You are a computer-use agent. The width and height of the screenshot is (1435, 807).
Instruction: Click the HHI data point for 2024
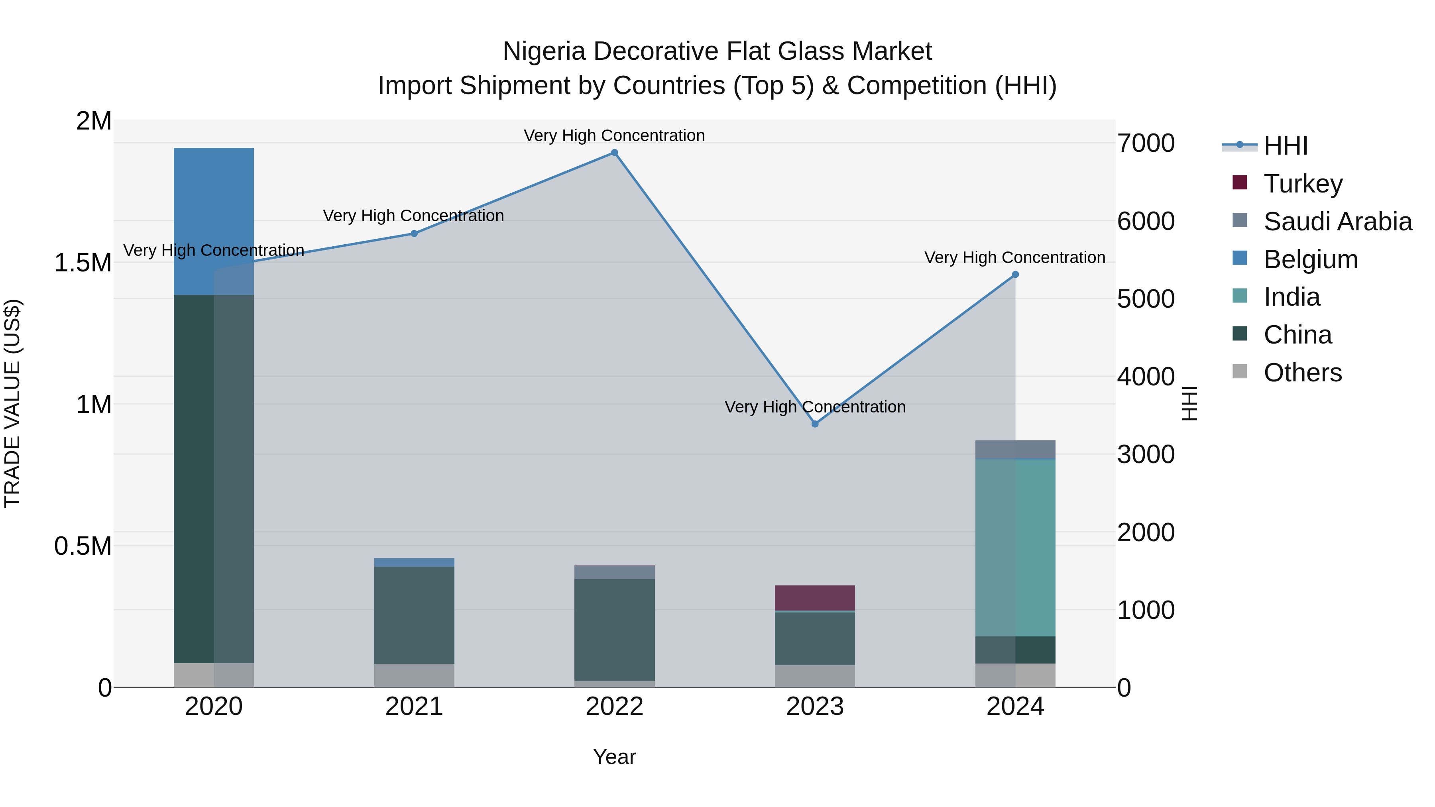[x=1015, y=275]
